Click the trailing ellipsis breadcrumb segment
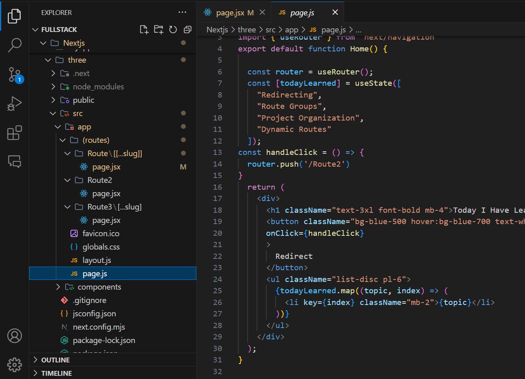The height and width of the screenshot is (379, 525). 358,30
